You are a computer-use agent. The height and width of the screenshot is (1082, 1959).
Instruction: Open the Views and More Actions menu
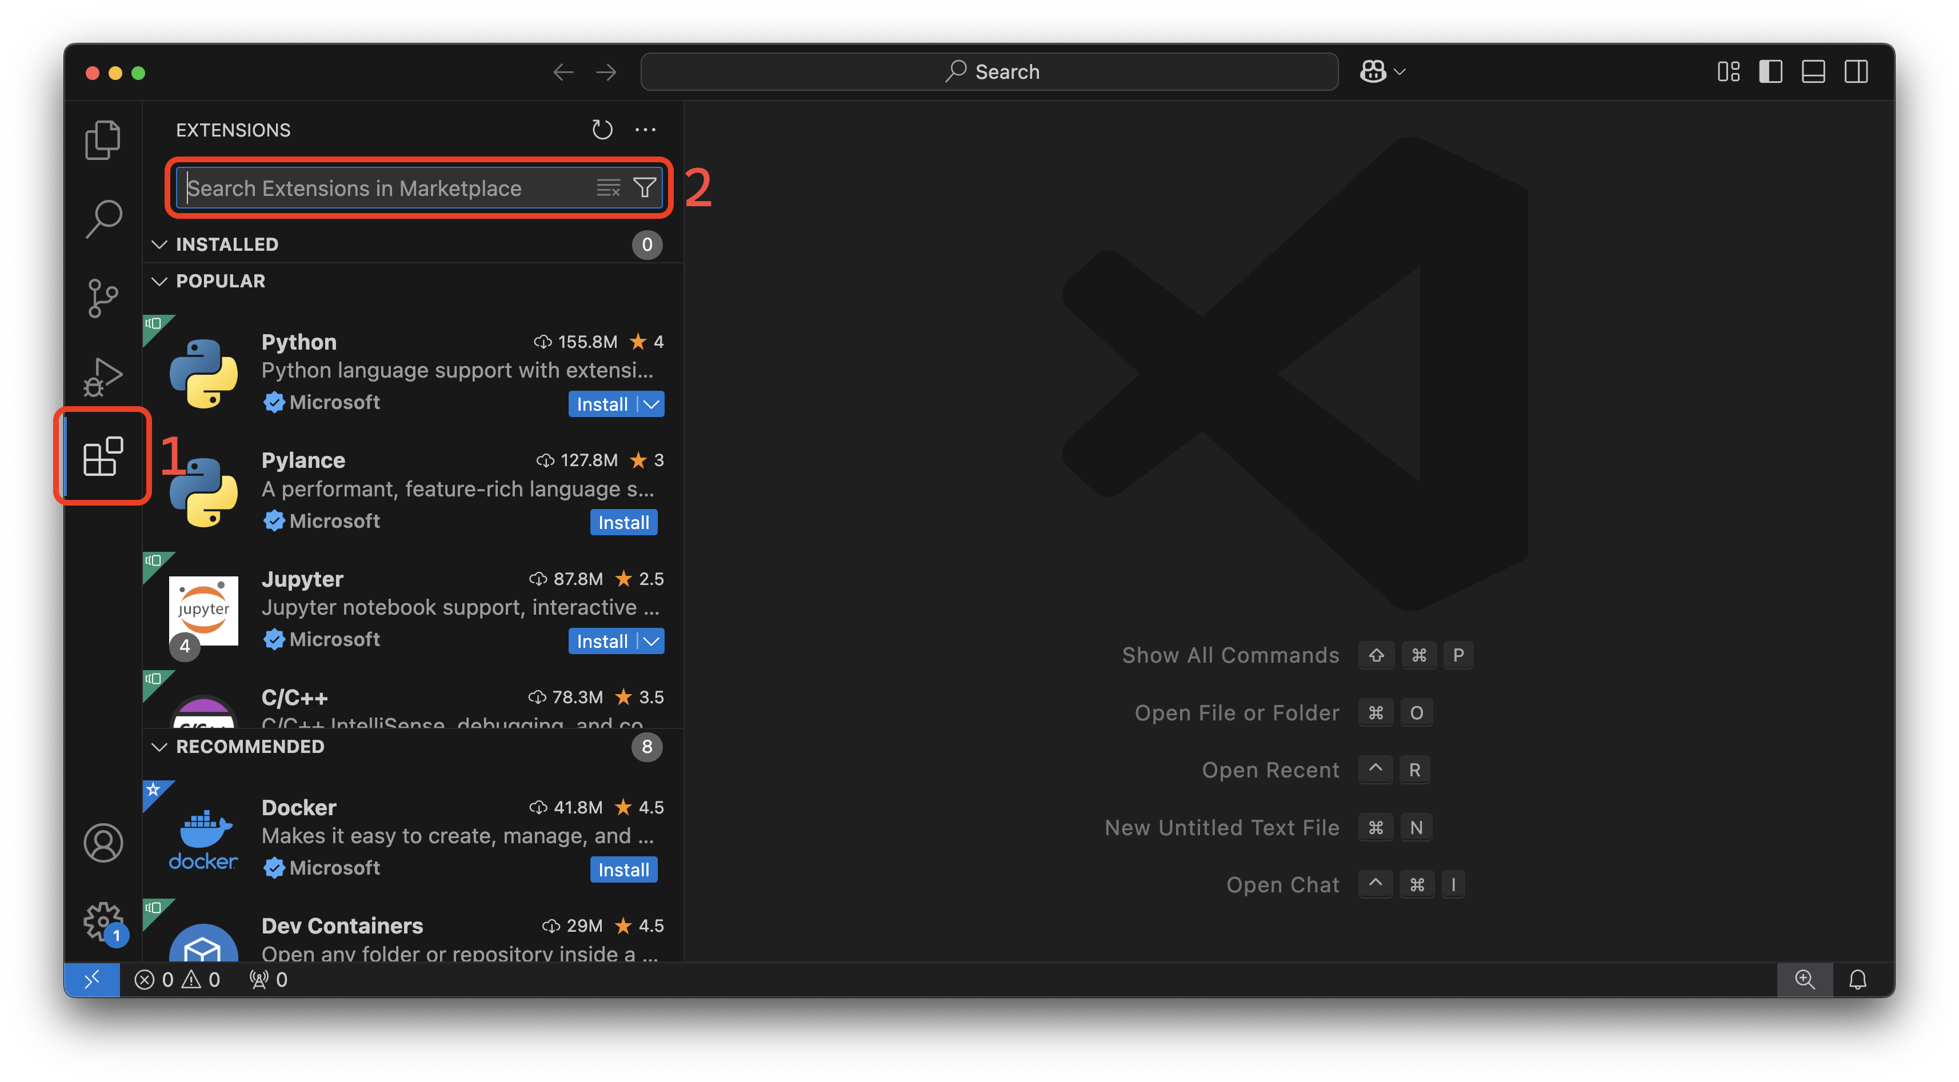coord(646,129)
